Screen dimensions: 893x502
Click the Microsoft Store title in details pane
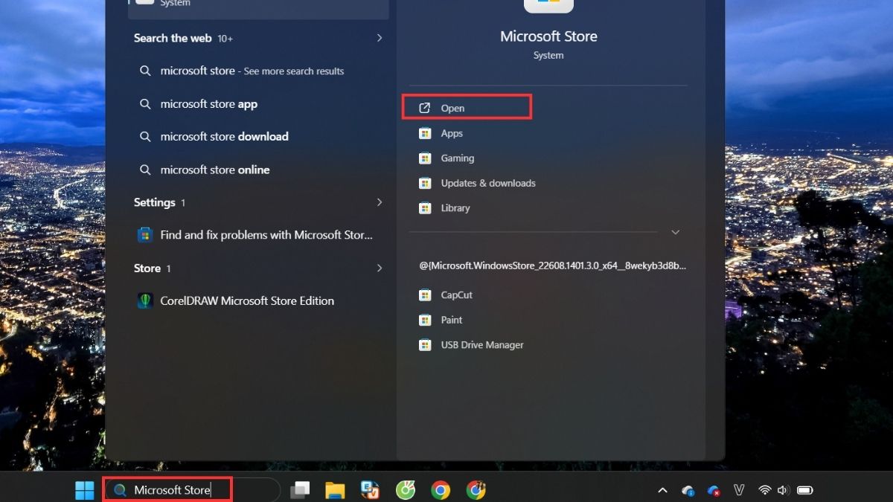(x=548, y=36)
